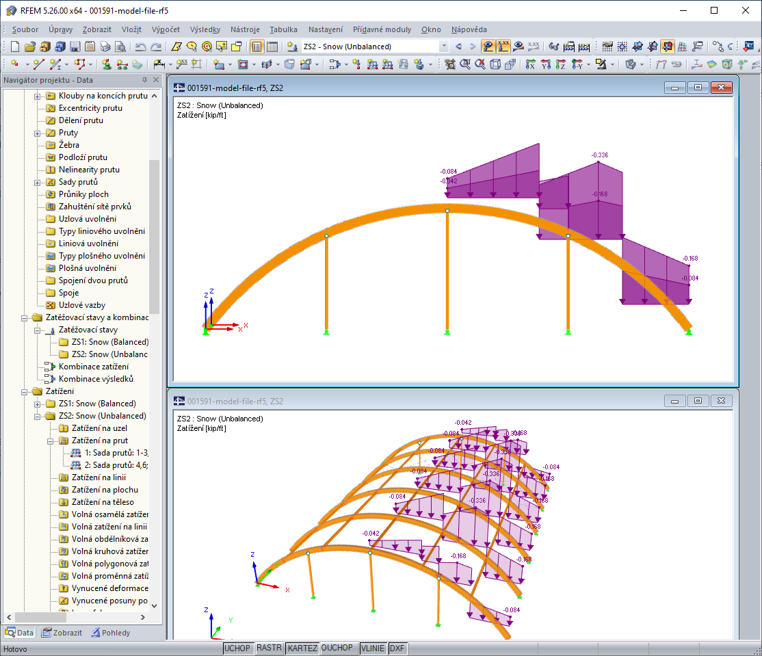The image size is (762, 656).
Task: Create a new model file
Action: (x=15, y=47)
